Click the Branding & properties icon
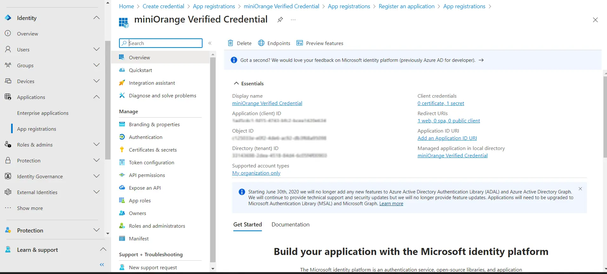Viewport: 607px width, 274px height. 122,124
